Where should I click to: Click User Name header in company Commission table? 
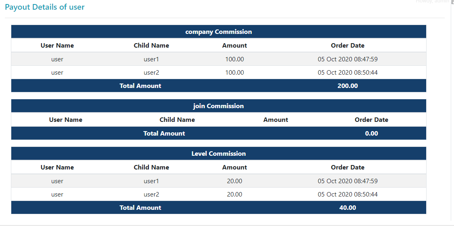click(x=57, y=46)
